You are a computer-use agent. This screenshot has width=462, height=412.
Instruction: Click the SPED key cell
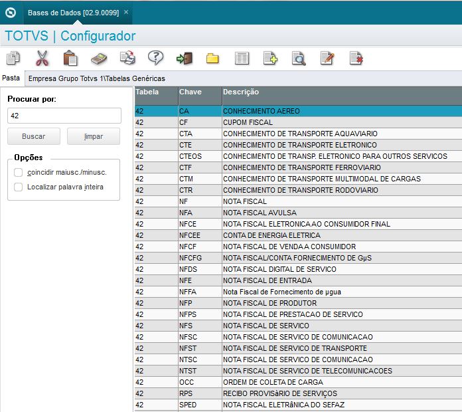(200, 405)
